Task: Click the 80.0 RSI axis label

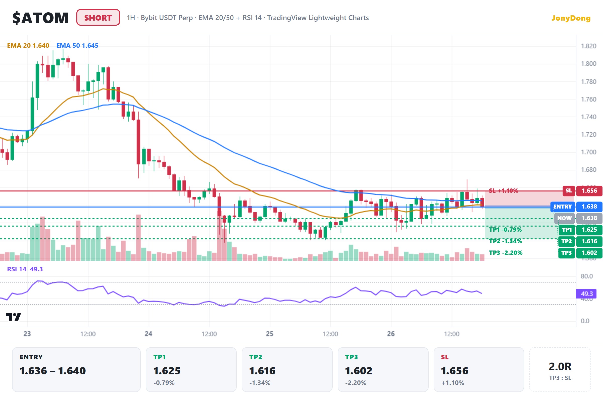Action: (587, 276)
